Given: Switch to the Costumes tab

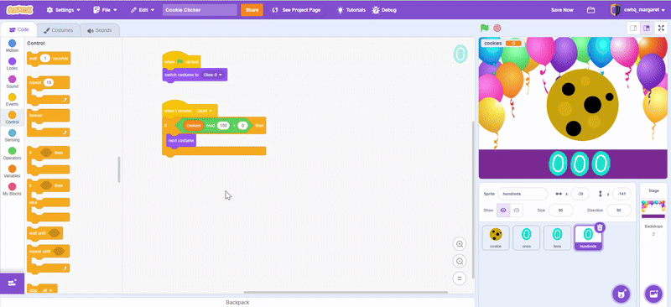Looking at the screenshot, I should pyautogui.click(x=59, y=30).
